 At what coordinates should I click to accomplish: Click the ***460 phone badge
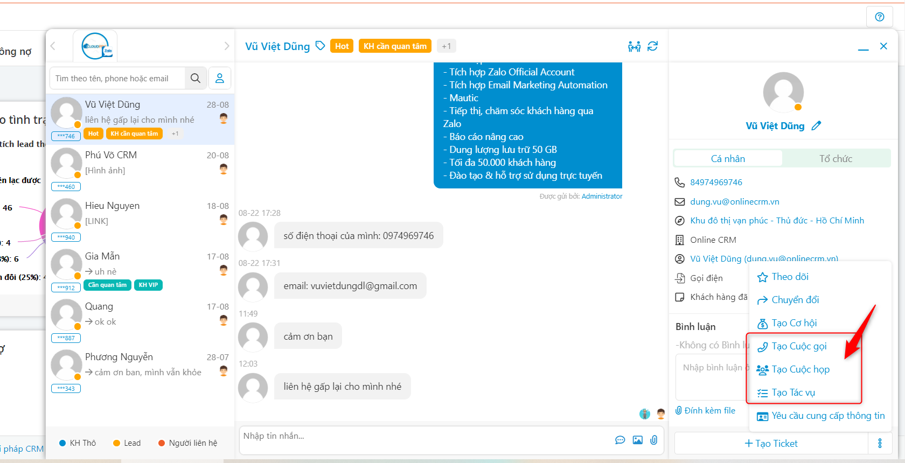(x=66, y=187)
